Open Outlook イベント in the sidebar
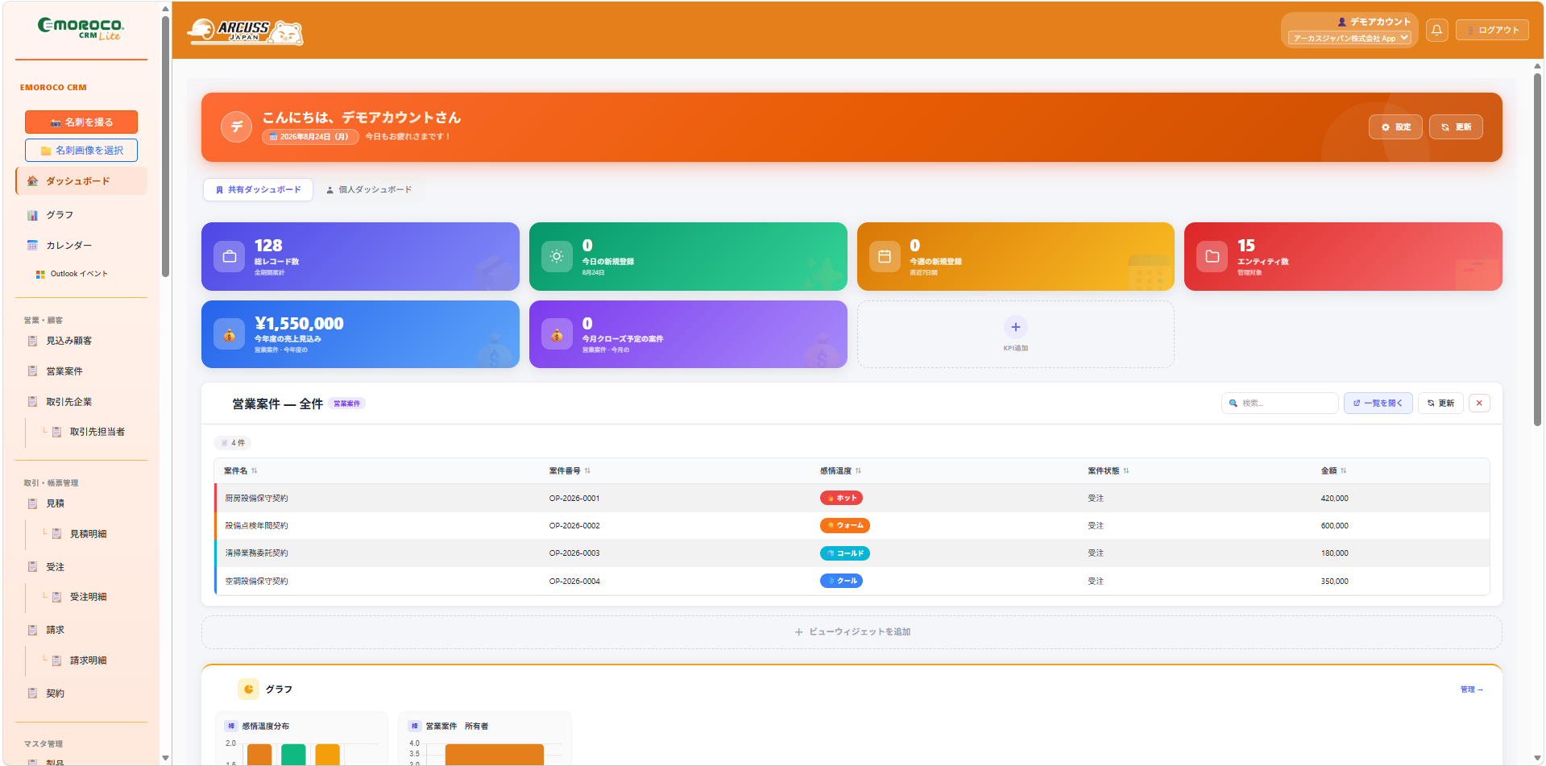Viewport: 1546px width, 766px height. (79, 274)
